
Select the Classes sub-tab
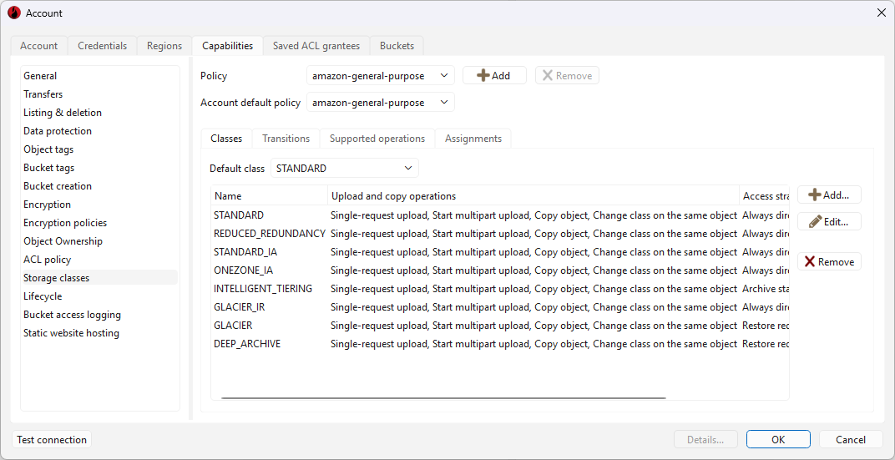226,139
